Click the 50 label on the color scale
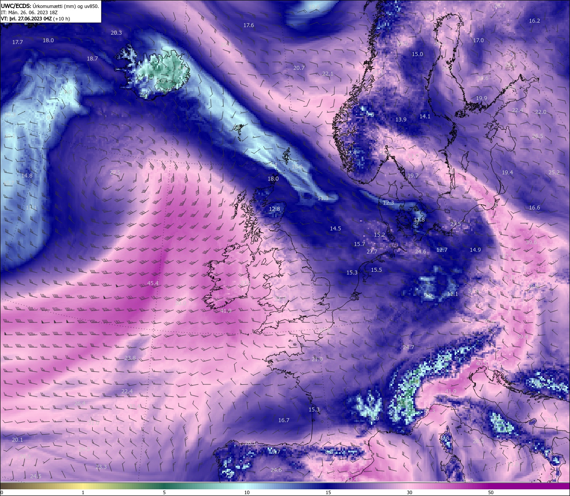Viewport: 570px width, 496px height. tap(491, 492)
